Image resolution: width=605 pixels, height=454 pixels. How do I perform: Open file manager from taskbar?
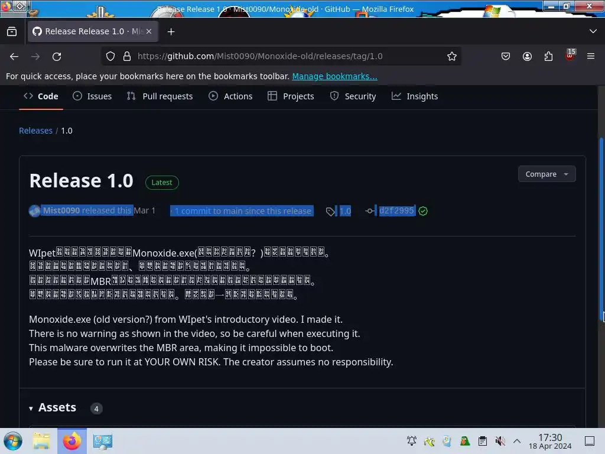(41, 441)
